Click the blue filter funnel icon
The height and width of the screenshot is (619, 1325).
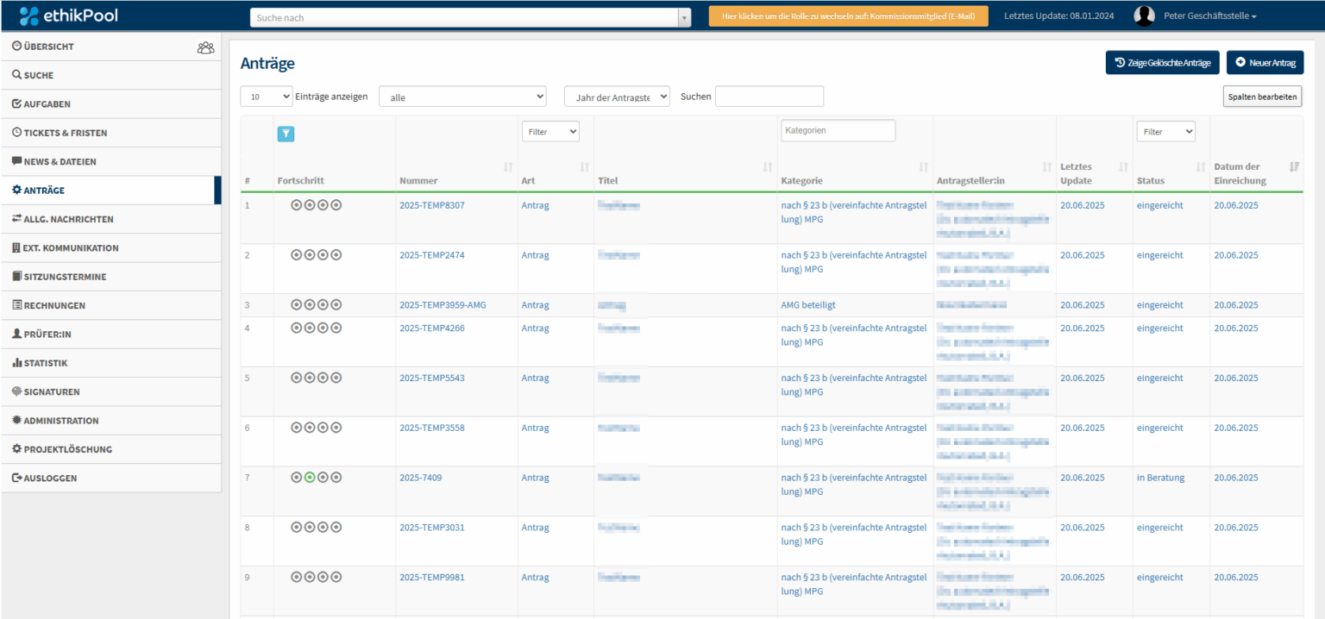coord(286,133)
